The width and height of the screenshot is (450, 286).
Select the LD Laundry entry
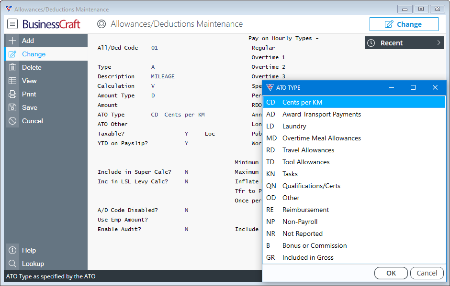click(x=354, y=126)
